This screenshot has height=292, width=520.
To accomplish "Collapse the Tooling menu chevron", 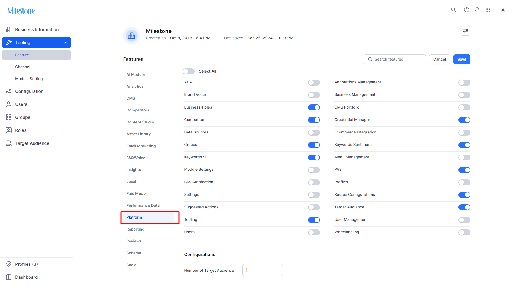I will click(x=66, y=42).
